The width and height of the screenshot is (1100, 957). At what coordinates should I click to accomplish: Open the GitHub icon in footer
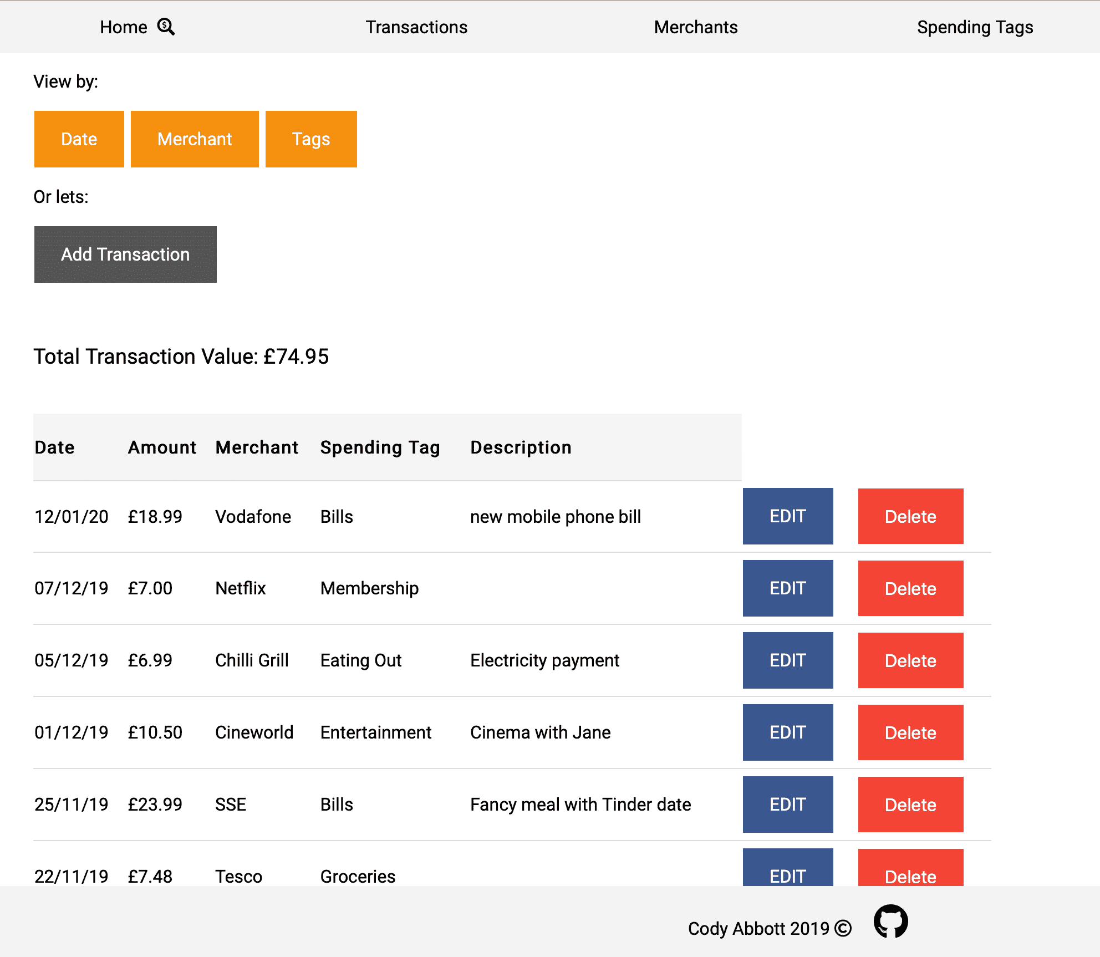[890, 922]
